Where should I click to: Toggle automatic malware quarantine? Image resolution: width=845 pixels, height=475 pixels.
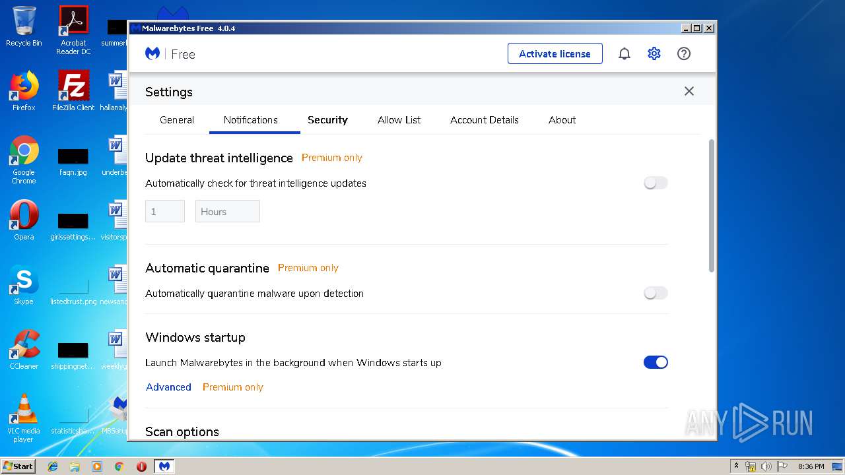[x=656, y=293]
